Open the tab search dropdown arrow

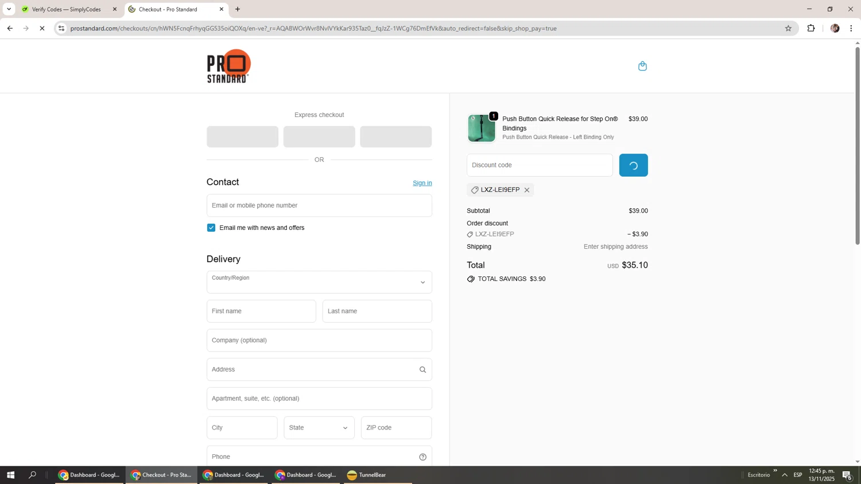coord(9,9)
